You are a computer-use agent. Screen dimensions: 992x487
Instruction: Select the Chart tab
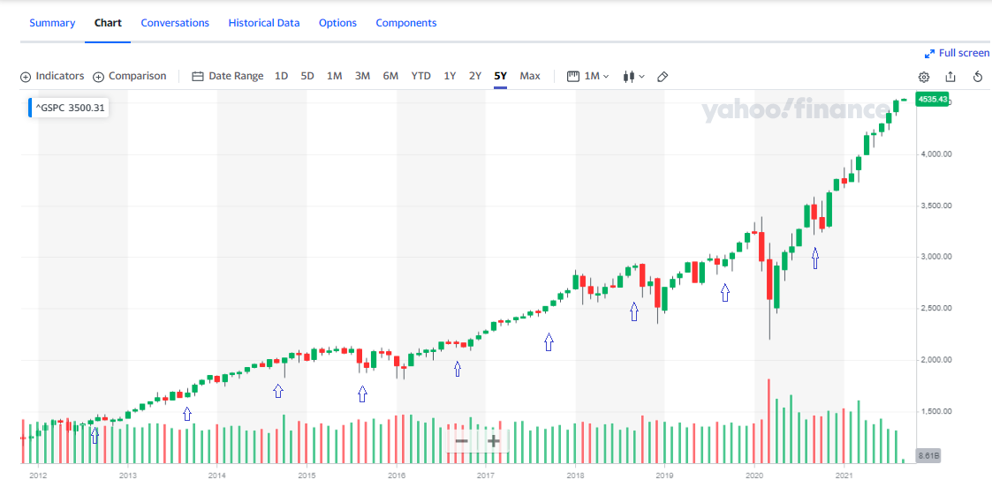(x=108, y=23)
